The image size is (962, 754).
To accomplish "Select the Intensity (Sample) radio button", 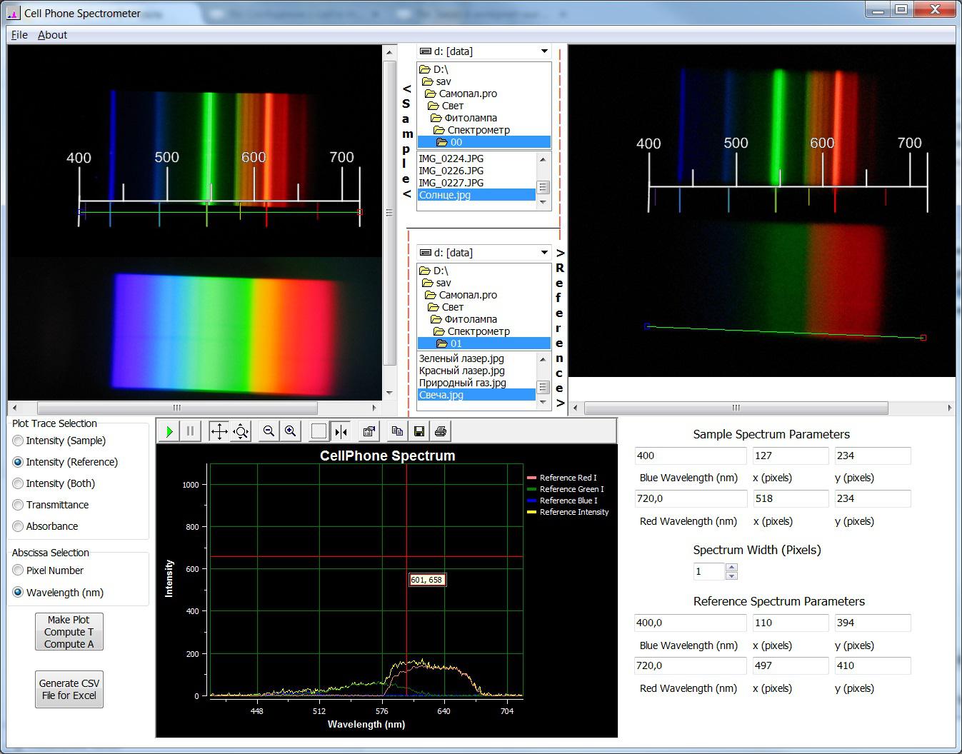I will (19, 441).
